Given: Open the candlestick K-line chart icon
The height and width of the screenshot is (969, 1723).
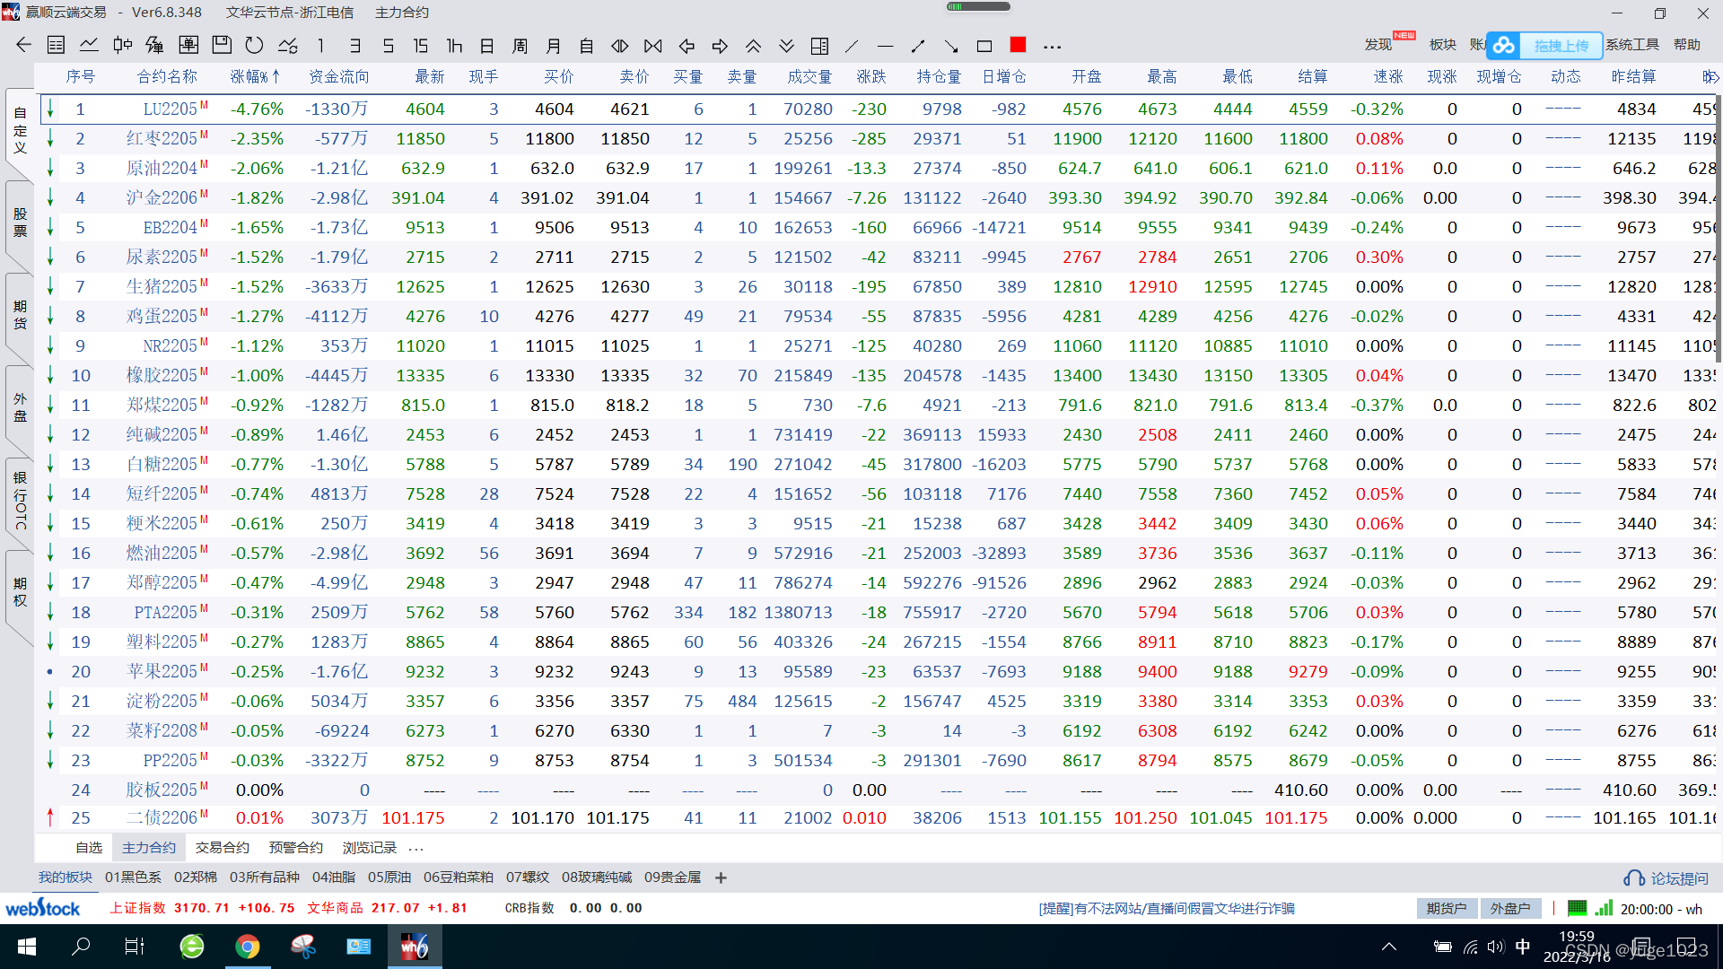Looking at the screenshot, I should [122, 45].
